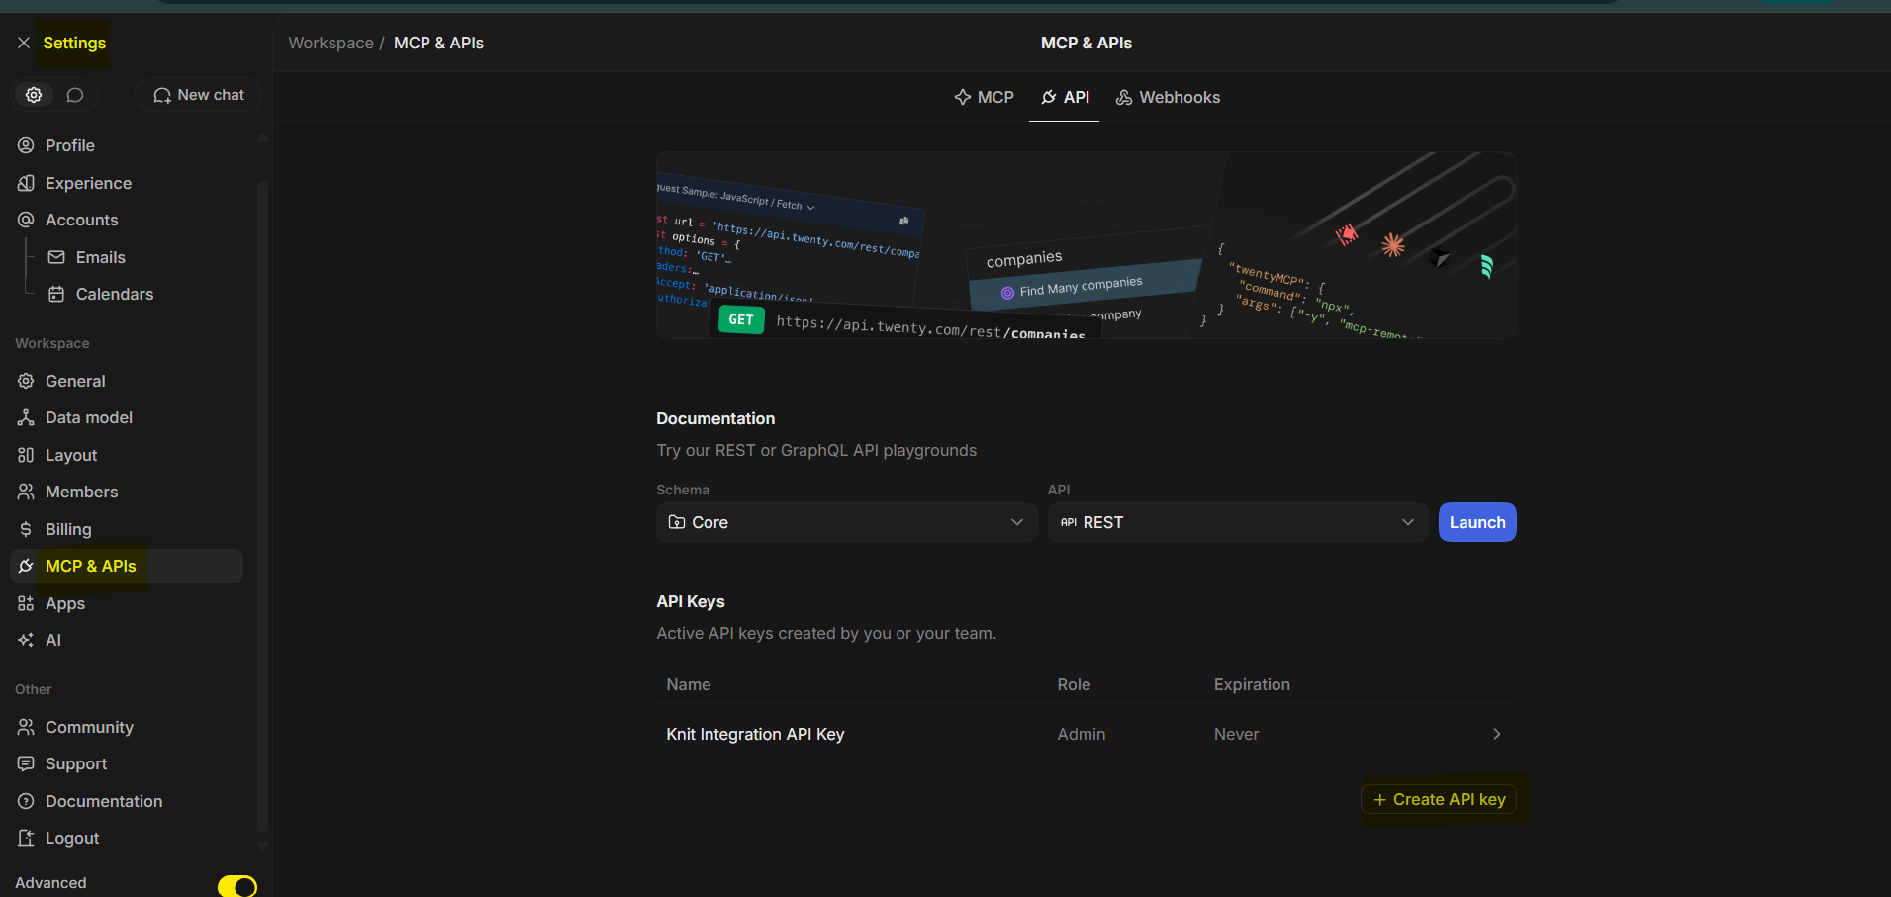The width and height of the screenshot is (1891, 897).
Task: Open the Billing settings label
Action: pyautogui.click(x=68, y=529)
